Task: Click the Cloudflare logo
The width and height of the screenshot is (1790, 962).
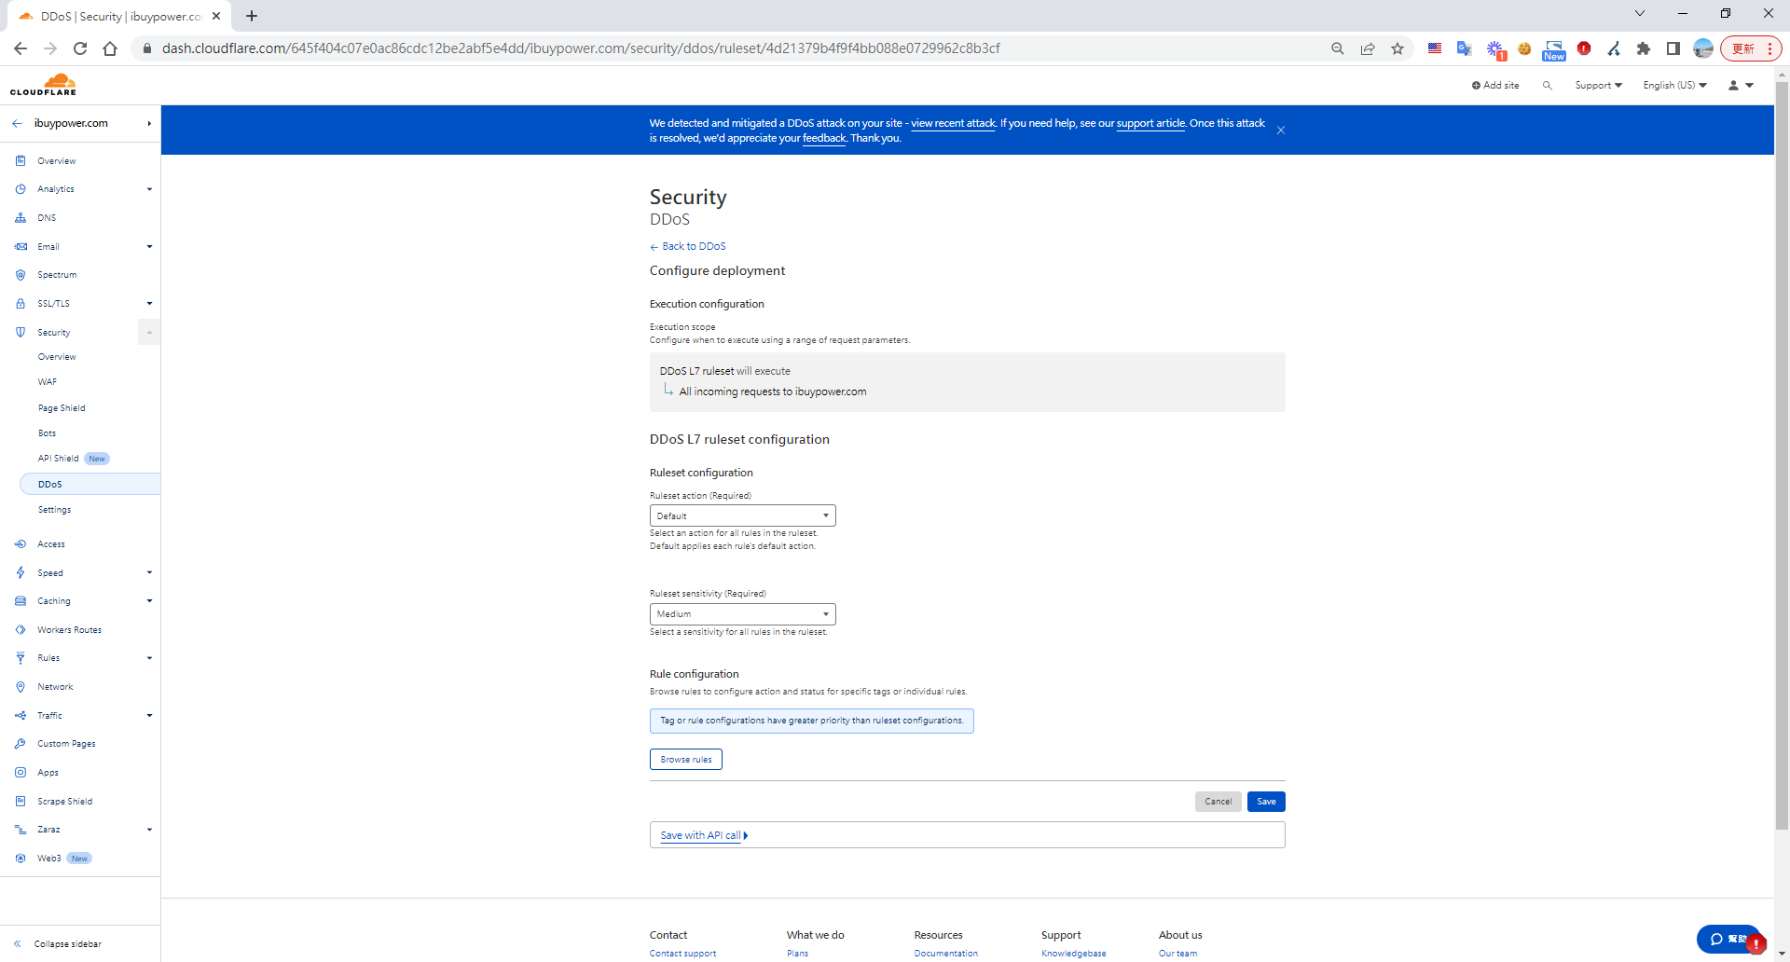Action: (44, 85)
